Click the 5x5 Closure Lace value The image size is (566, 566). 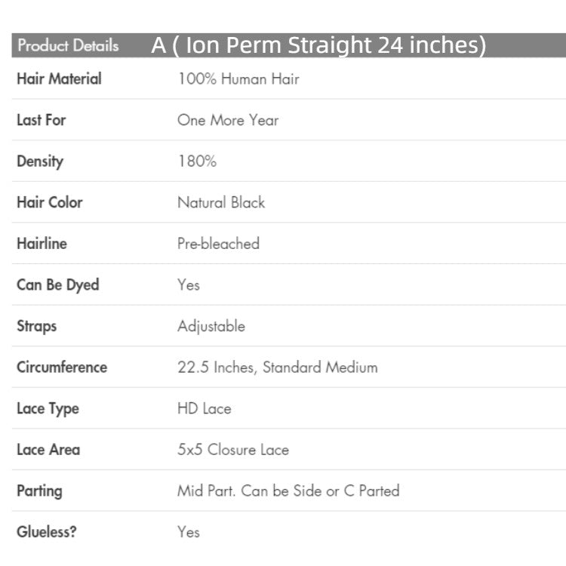pos(233,450)
